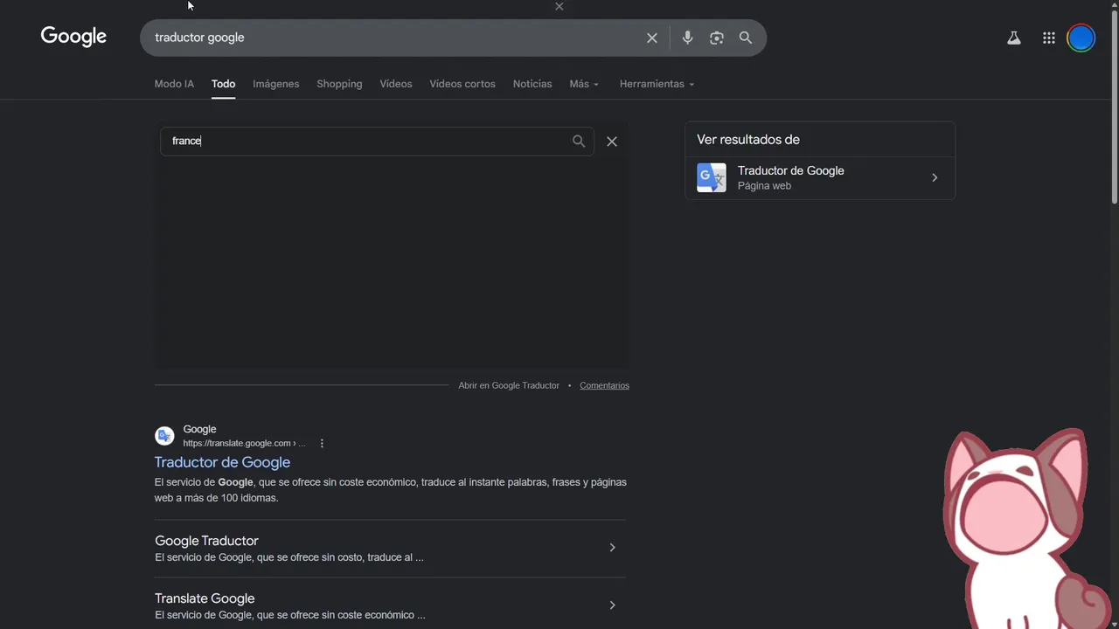Click 'Ver resultados de' heading
Screen dimensions: 1119x629
748,140
